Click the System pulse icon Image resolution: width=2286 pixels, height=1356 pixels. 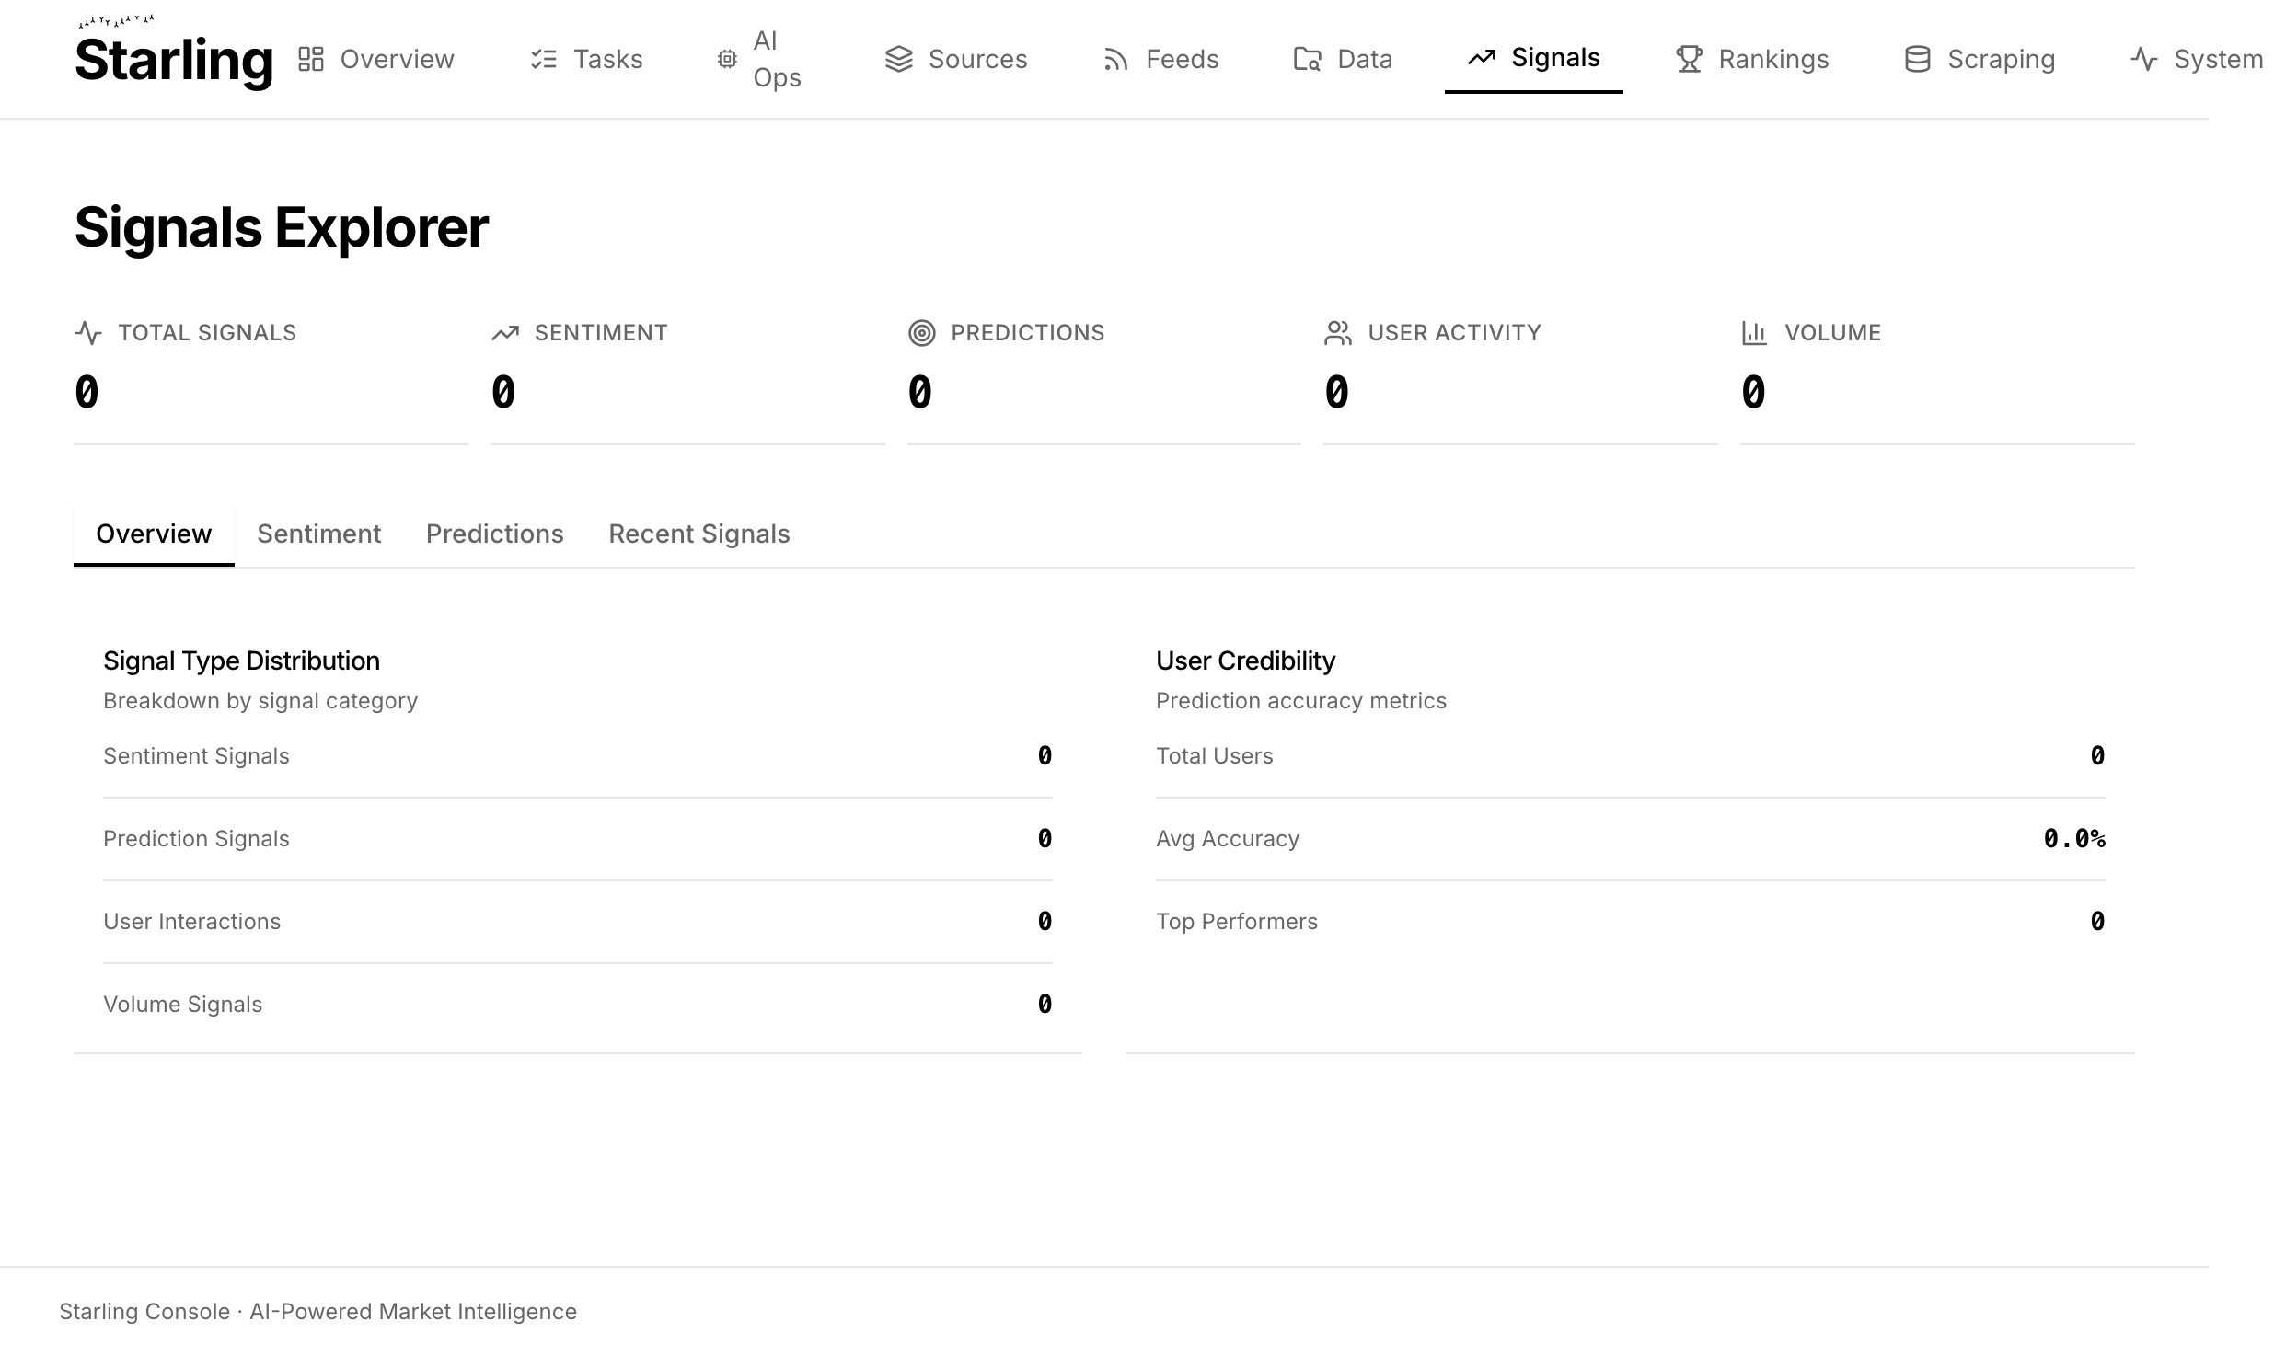[2144, 58]
